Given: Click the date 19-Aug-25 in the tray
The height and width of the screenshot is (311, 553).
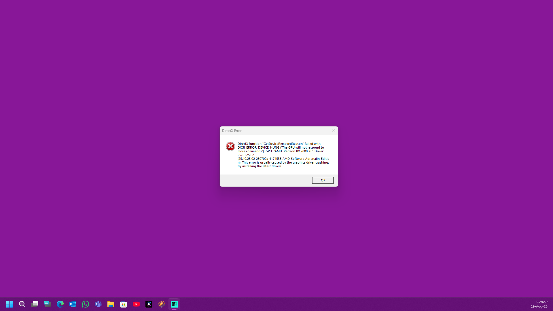Looking at the screenshot, I should click(539, 306).
